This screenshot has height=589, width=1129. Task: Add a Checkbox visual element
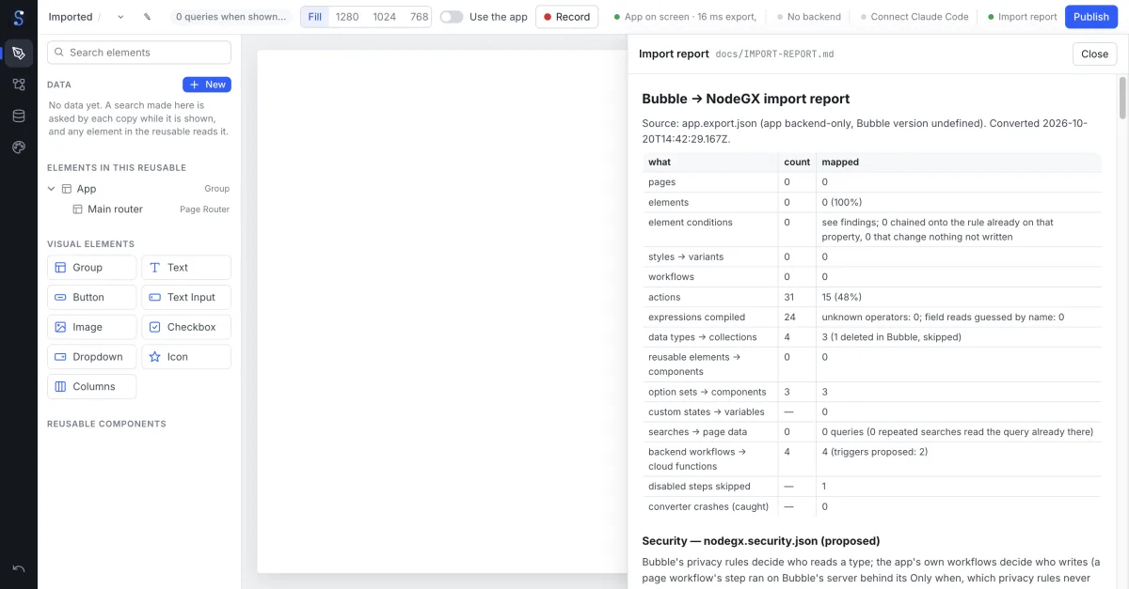click(186, 327)
